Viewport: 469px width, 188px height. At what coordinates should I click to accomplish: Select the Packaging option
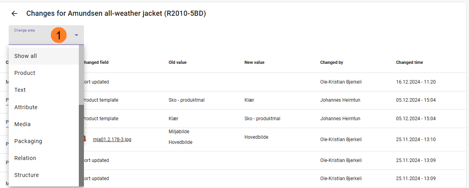pyautogui.click(x=44, y=141)
